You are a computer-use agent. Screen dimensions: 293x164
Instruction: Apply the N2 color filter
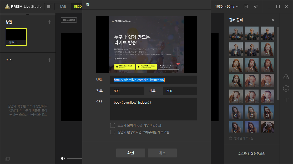pos(267,33)
